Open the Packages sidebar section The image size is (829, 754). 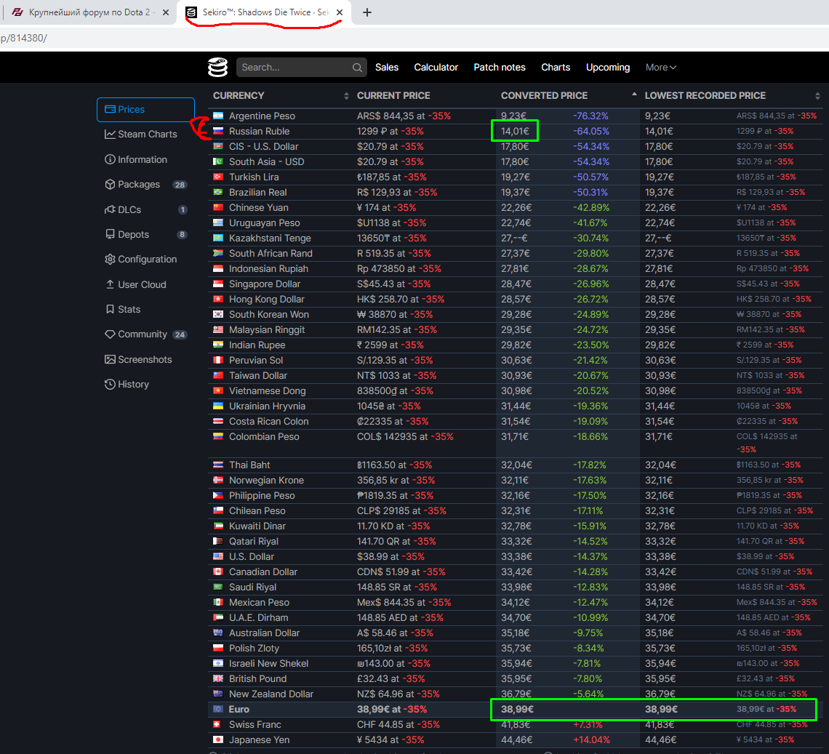tap(138, 185)
